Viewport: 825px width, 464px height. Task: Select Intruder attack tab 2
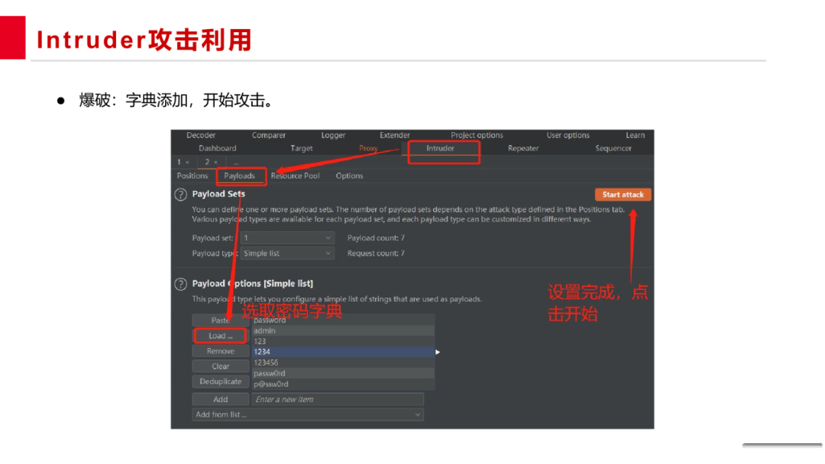tap(207, 162)
